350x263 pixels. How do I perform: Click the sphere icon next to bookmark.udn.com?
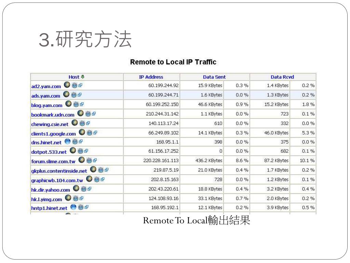80,113
